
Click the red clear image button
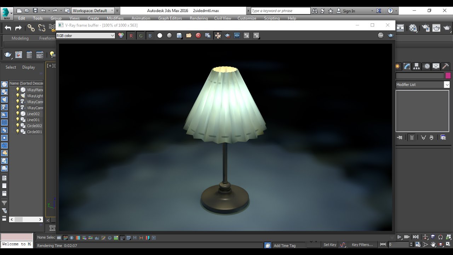pos(198,35)
